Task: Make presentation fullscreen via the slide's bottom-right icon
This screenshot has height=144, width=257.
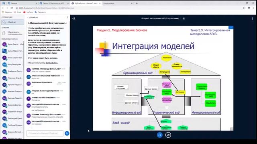Action: click(x=232, y=129)
